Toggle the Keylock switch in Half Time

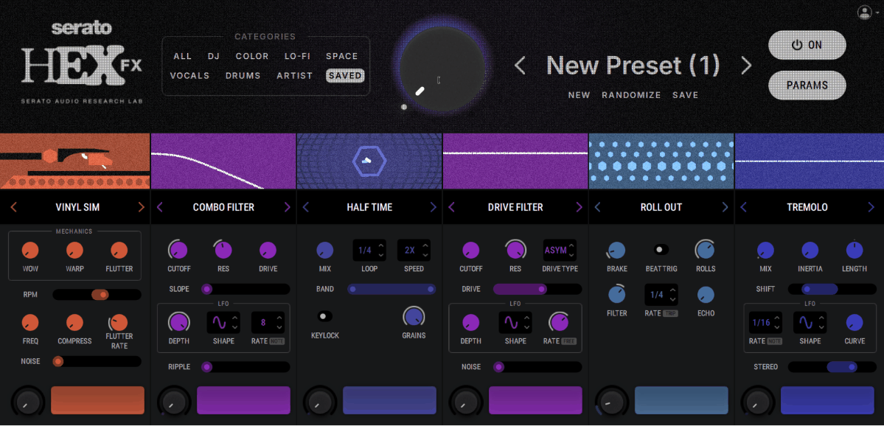324,316
